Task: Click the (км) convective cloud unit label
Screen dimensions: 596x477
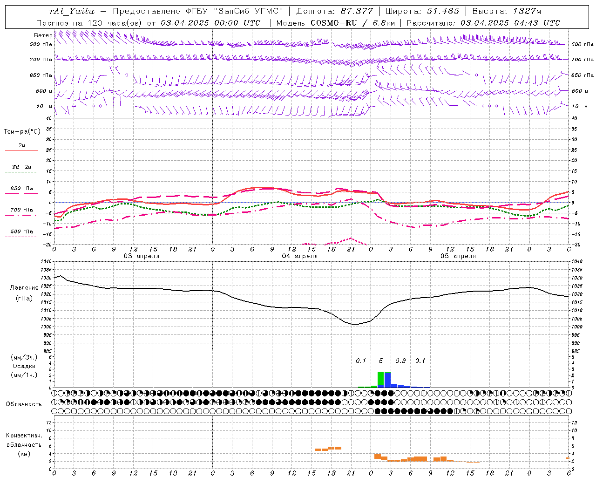Action: pyautogui.click(x=24, y=454)
